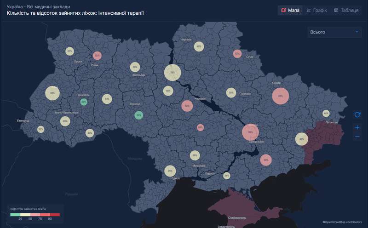
Task: Open the Всього dropdown
Action: tap(334, 32)
